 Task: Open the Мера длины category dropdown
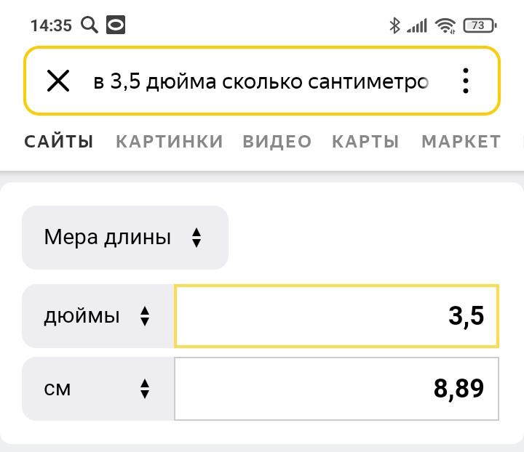tap(125, 238)
